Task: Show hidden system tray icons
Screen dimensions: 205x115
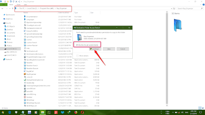Action: (173, 112)
